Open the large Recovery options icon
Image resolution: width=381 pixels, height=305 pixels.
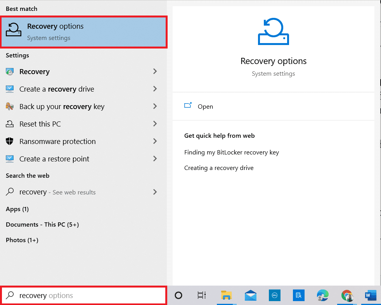point(273,31)
